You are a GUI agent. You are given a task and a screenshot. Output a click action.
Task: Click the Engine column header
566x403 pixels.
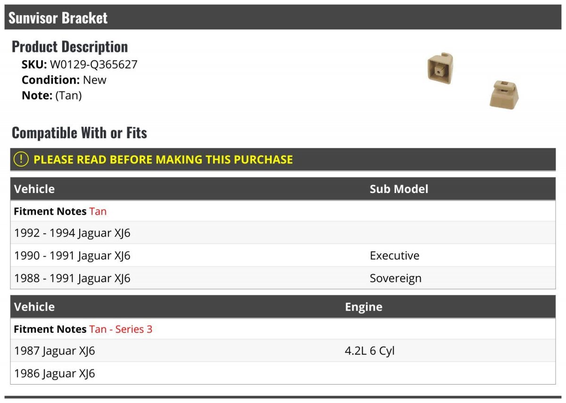363,307
